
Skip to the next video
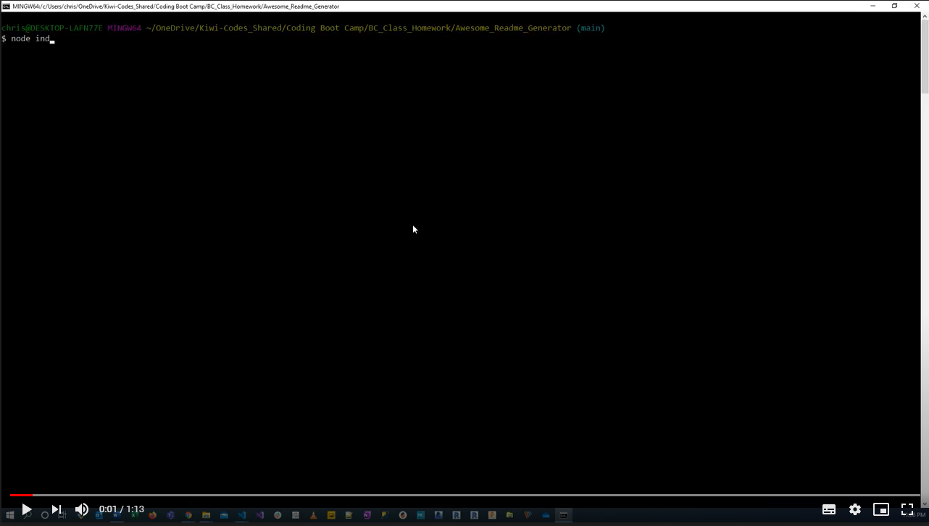click(57, 509)
